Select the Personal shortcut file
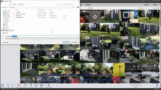Image resolution: width=161 pixels, height=90 pixels. 19,16
